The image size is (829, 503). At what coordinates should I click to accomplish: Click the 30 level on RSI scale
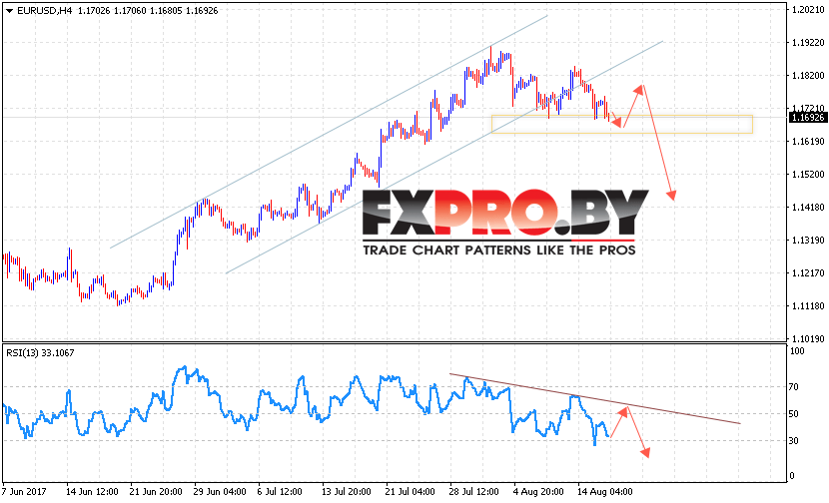(x=794, y=441)
